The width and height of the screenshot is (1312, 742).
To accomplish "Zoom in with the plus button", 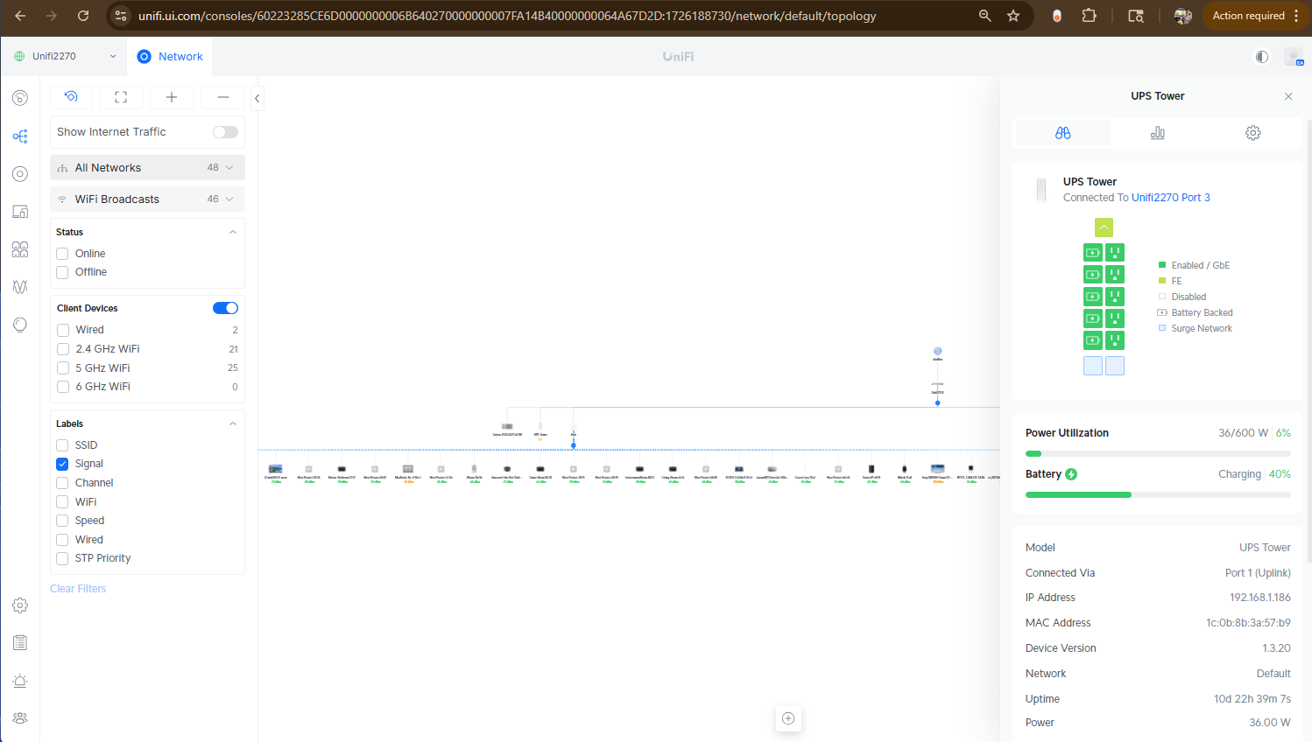I will (x=172, y=97).
